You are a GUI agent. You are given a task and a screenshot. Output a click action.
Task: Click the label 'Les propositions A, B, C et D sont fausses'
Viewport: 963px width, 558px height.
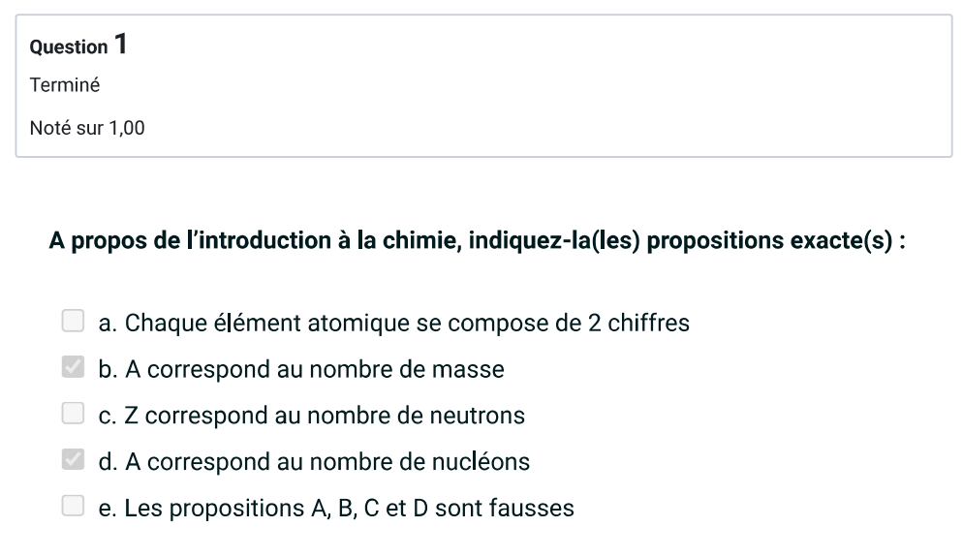pyautogui.click(x=349, y=508)
